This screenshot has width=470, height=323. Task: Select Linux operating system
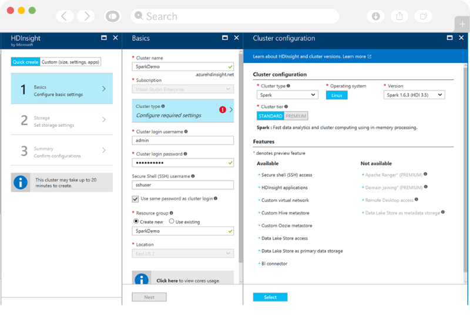point(337,95)
